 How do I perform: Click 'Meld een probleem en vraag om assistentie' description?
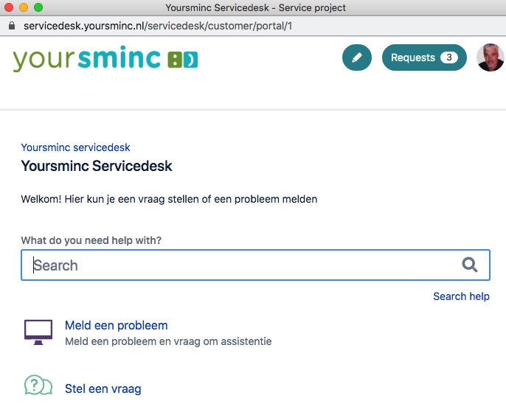click(168, 341)
